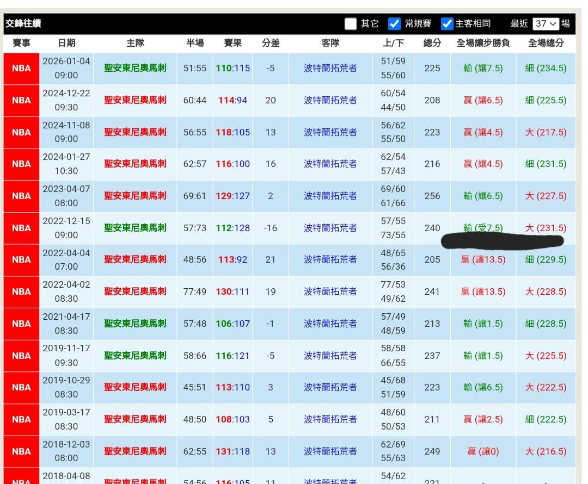Click the NBA badge for 2023-04-07 game
Image resolution: width=588 pixels, height=484 pixels.
pos(21,196)
